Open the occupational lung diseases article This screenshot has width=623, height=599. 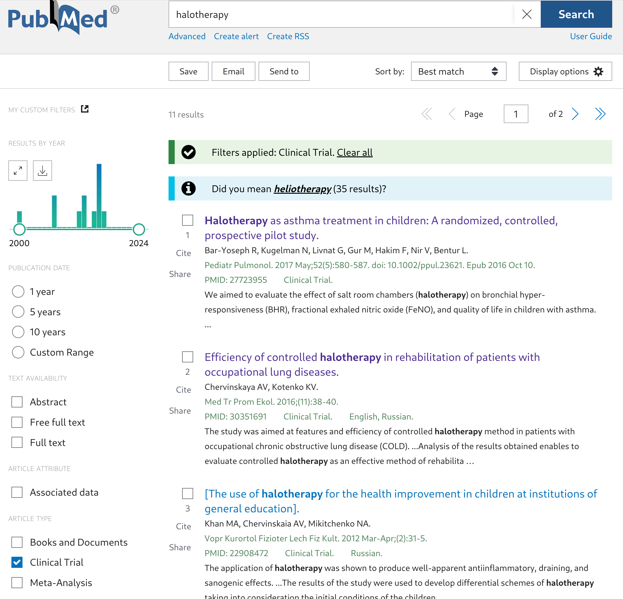click(x=372, y=365)
